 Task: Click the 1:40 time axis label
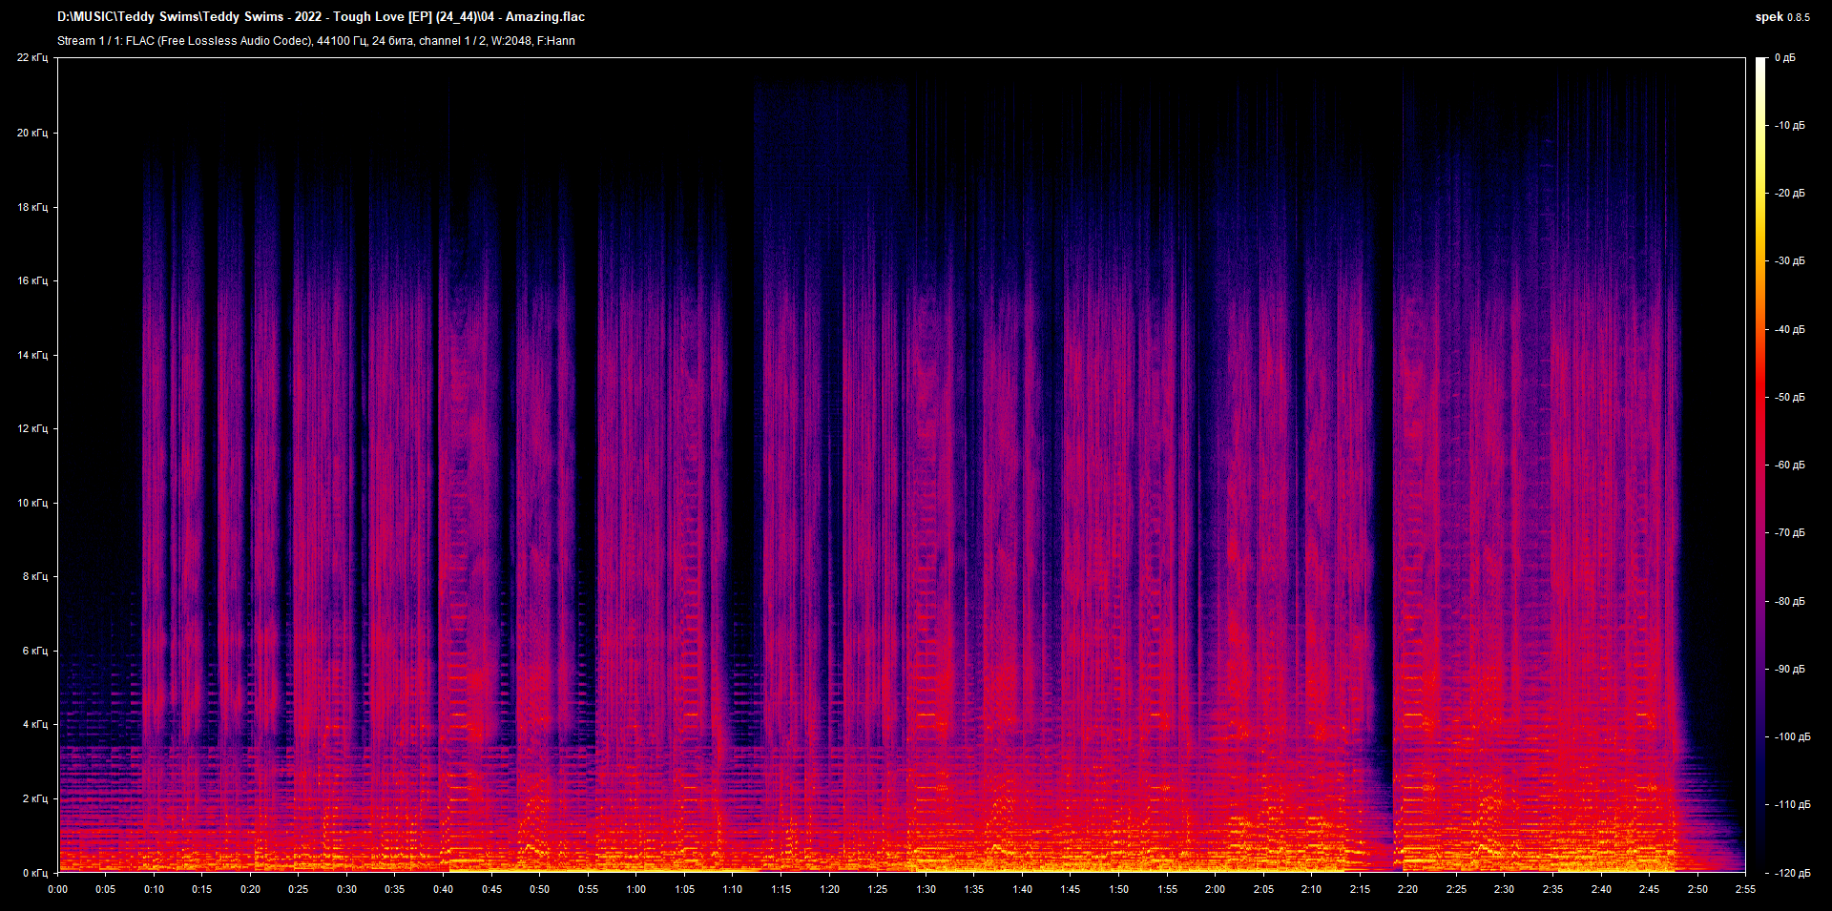pyautogui.click(x=1023, y=889)
